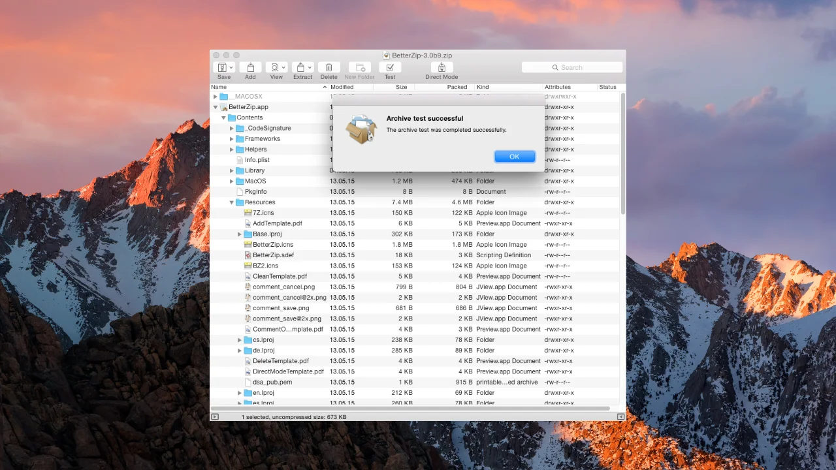Select the comment_save@2x.png file icon
Image resolution: width=836 pixels, height=470 pixels.
click(x=248, y=319)
